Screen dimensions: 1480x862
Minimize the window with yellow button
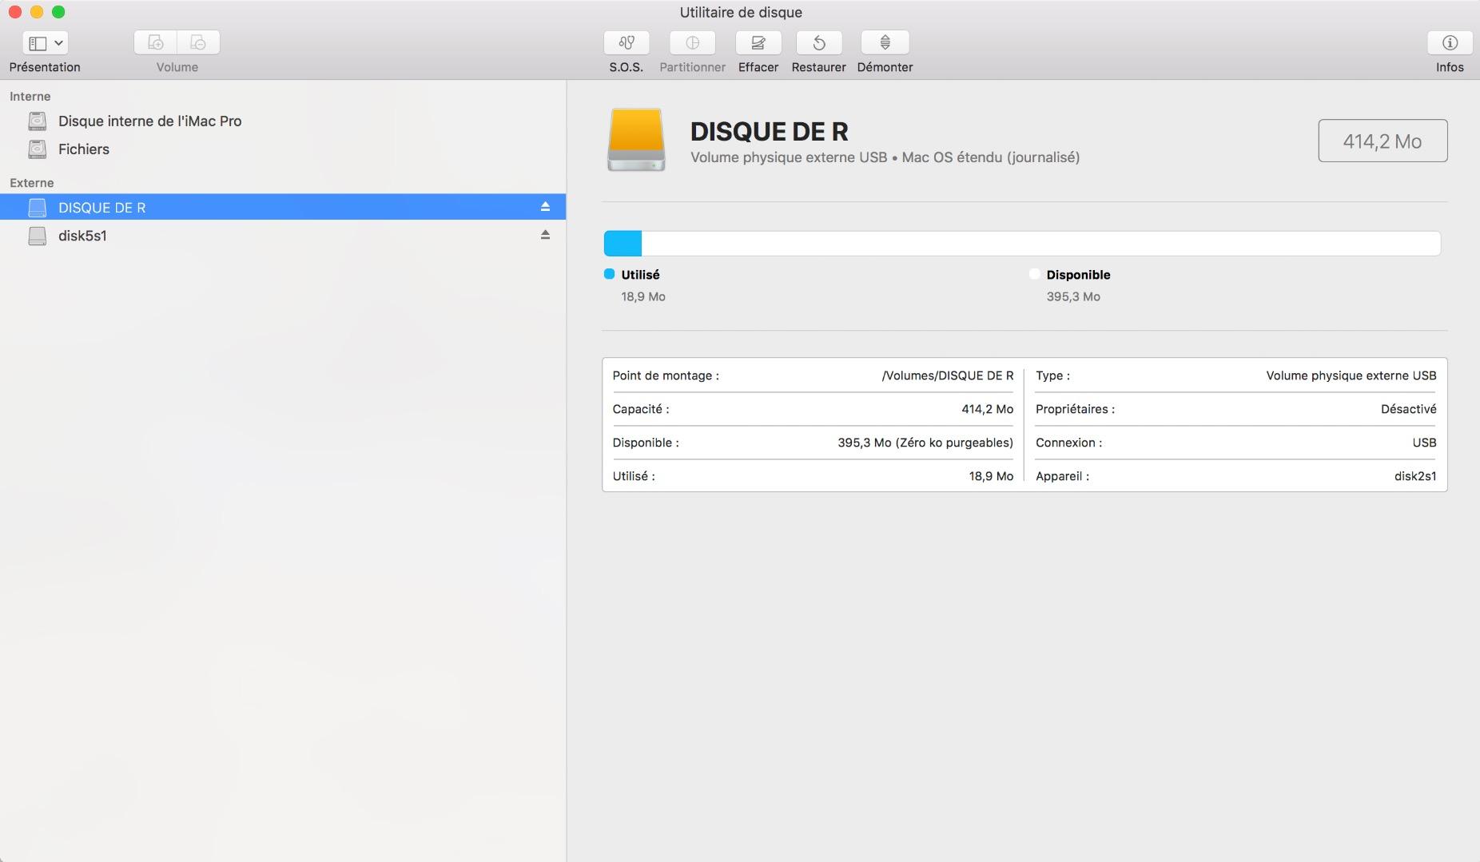[36, 12]
